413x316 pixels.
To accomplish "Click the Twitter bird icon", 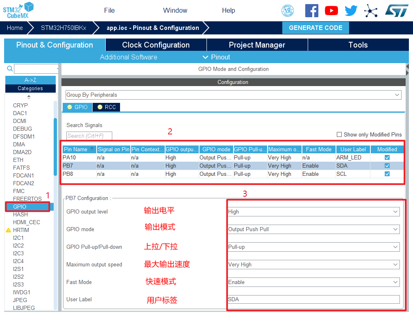I will click(351, 11).
